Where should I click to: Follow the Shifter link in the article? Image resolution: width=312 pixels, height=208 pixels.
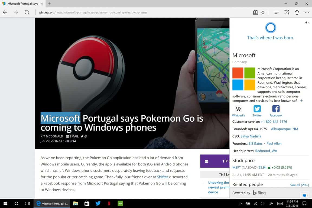(162, 177)
